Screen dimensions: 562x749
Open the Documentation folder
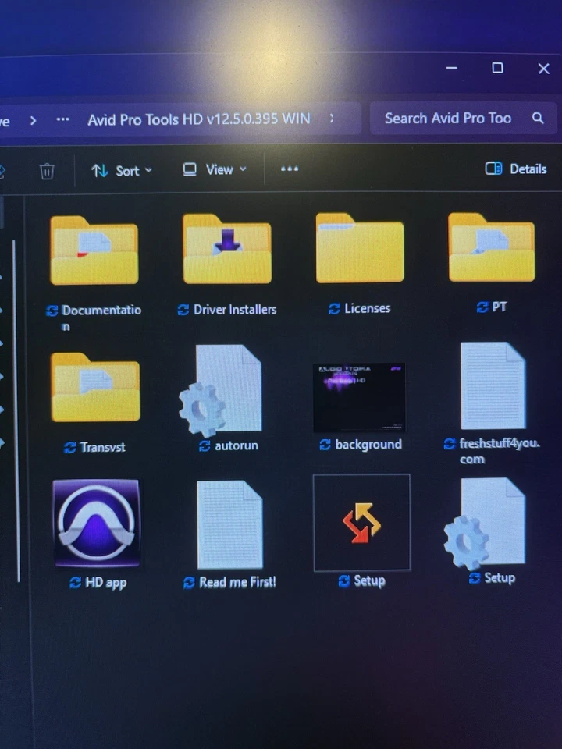94,250
